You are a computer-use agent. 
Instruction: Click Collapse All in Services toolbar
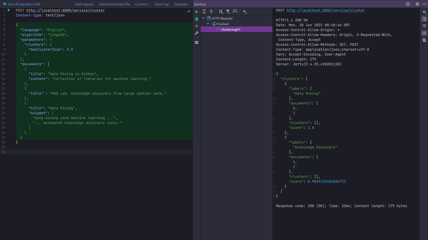pos(211,12)
